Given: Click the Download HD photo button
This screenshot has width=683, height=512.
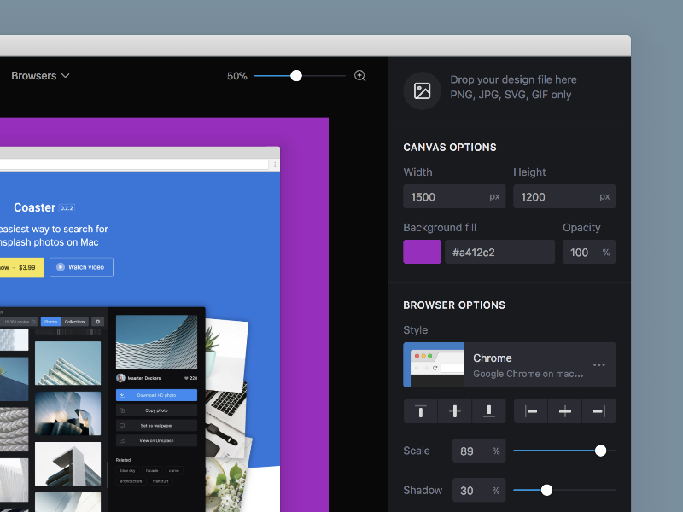Looking at the screenshot, I should tap(157, 394).
